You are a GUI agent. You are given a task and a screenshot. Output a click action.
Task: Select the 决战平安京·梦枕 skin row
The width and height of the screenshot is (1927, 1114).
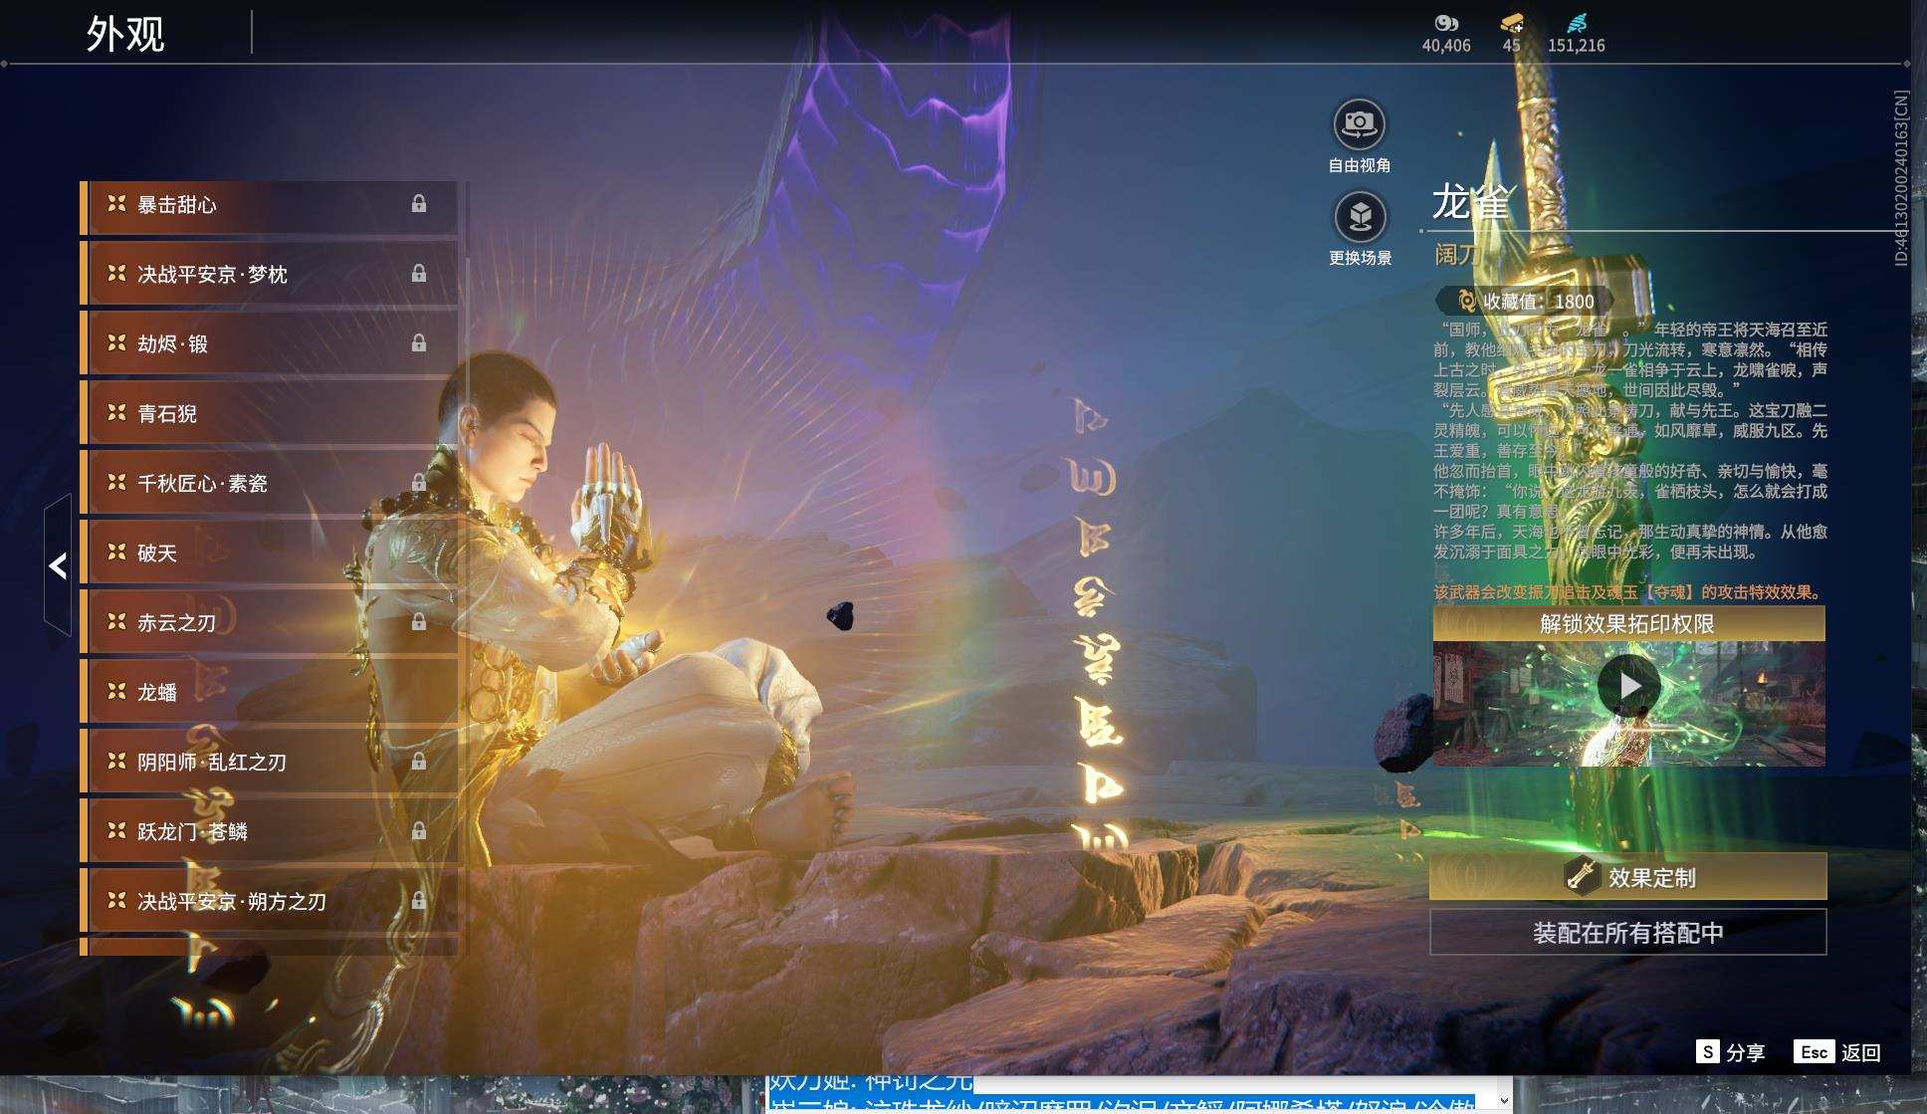point(269,275)
